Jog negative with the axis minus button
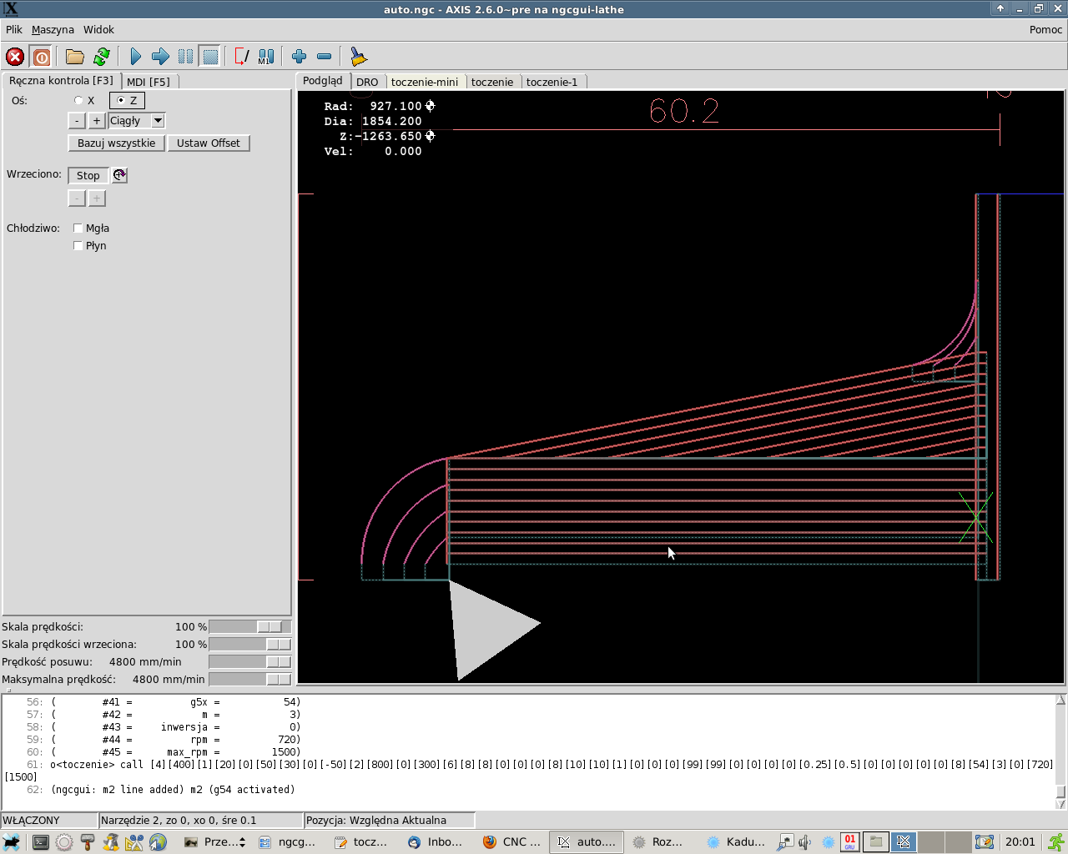Viewport: 1068px width, 854px height. [x=77, y=121]
